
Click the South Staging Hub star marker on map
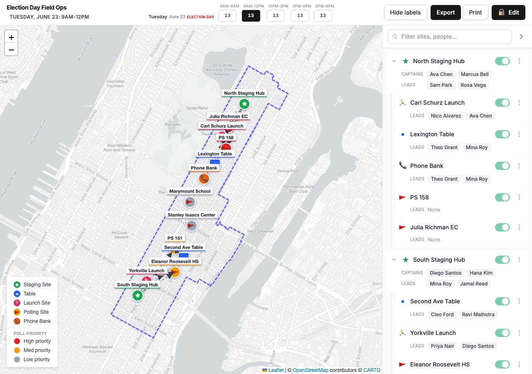click(x=138, y=295)
